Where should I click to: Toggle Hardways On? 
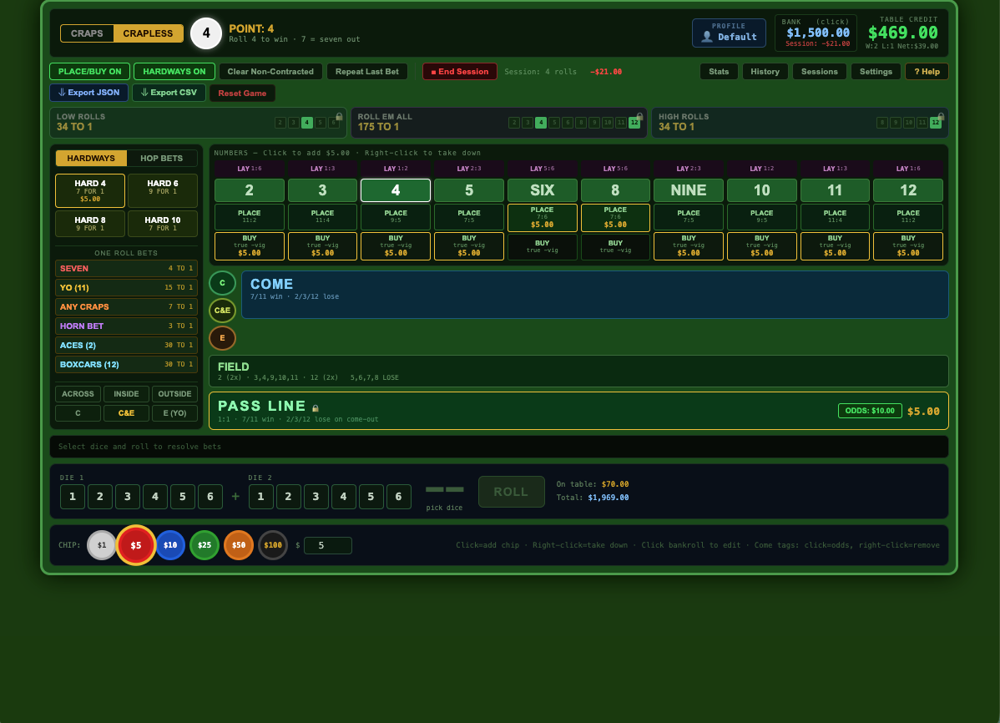[x=174, y=72]
